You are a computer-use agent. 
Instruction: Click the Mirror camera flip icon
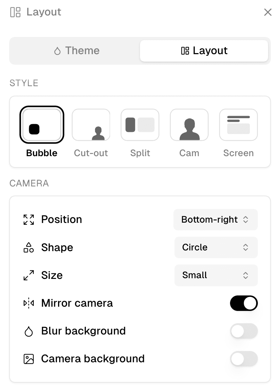point(28,303)
